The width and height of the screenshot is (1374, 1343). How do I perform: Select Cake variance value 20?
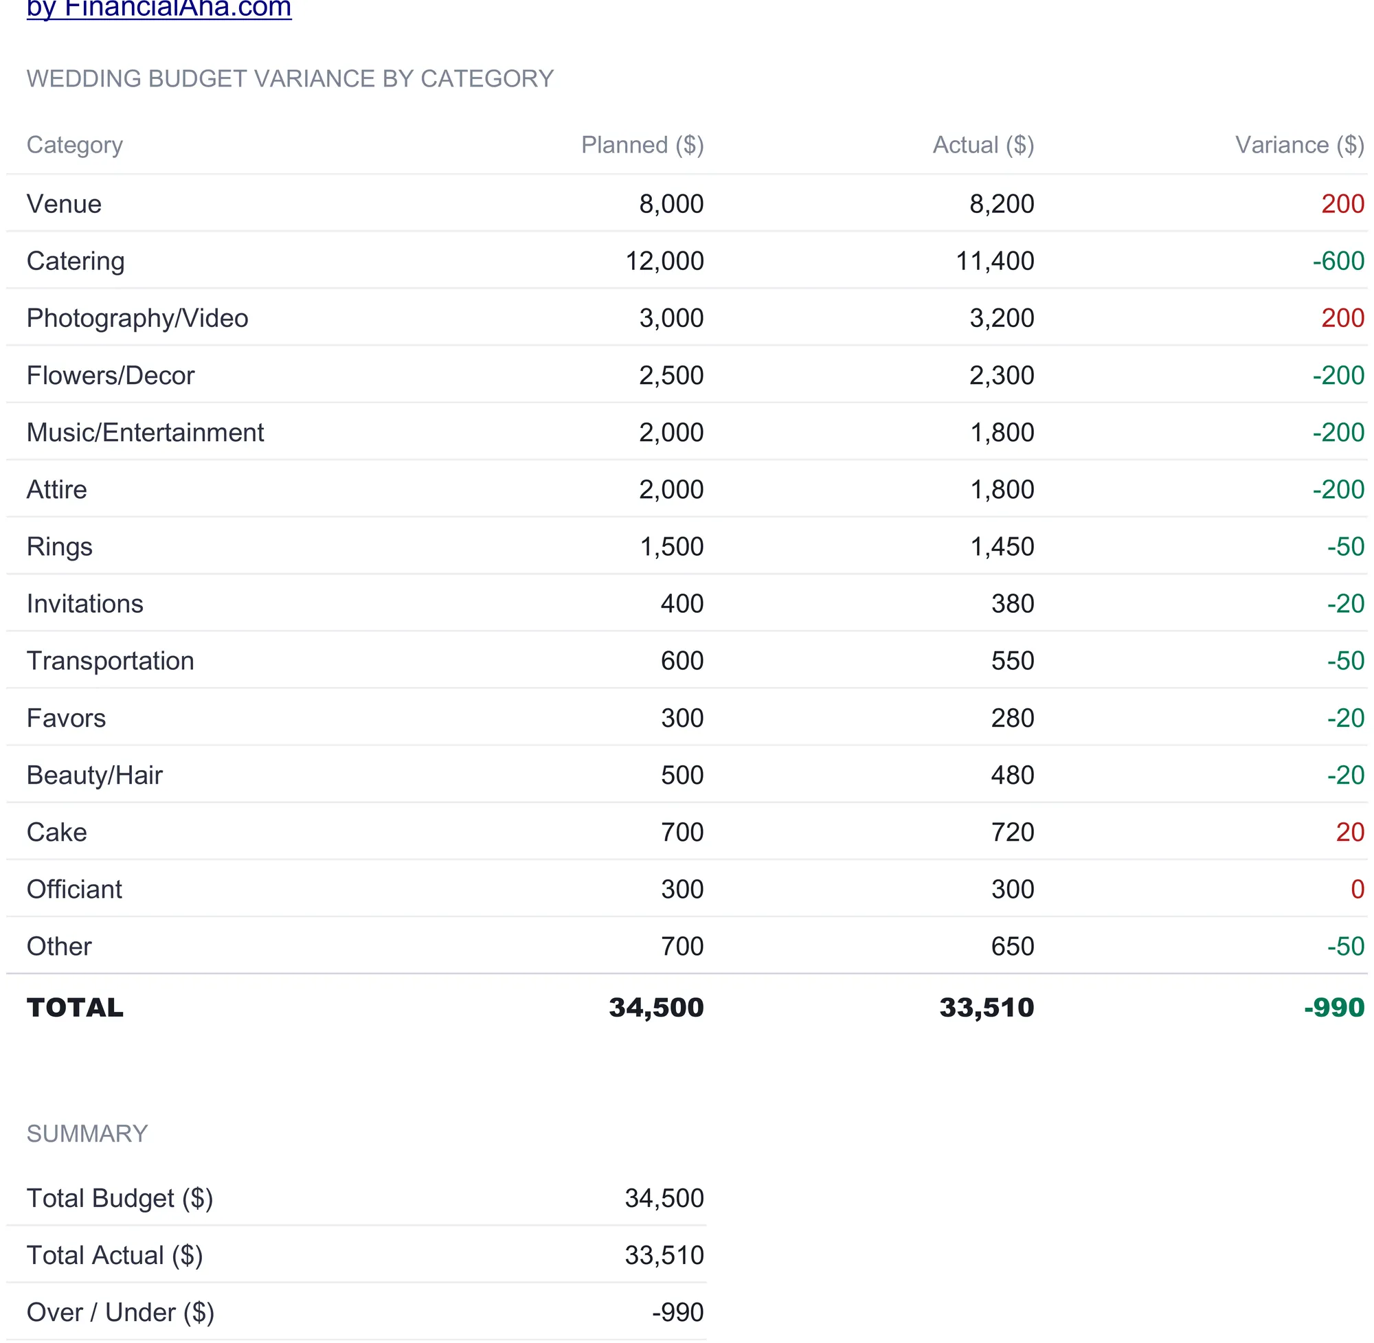[x=1349, y=833]
